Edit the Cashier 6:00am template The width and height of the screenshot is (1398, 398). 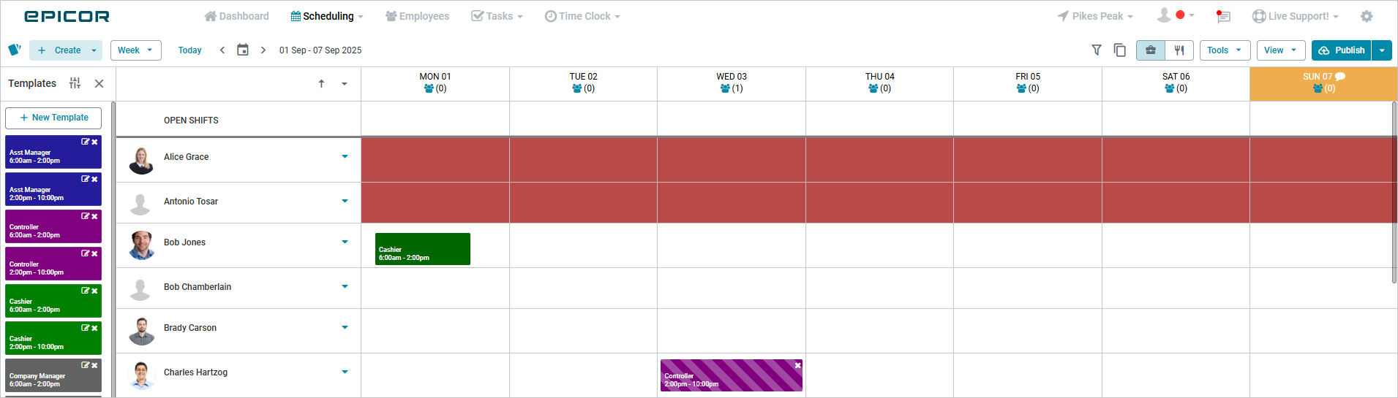click(x=86, y=291)
